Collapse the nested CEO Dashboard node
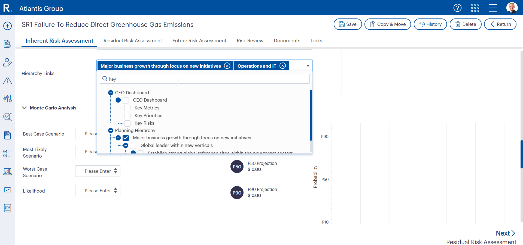 click(x=118, y=100)
